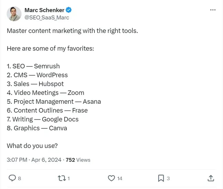
Task: Open the three-dot more options menu
Action: click(213, 10)
